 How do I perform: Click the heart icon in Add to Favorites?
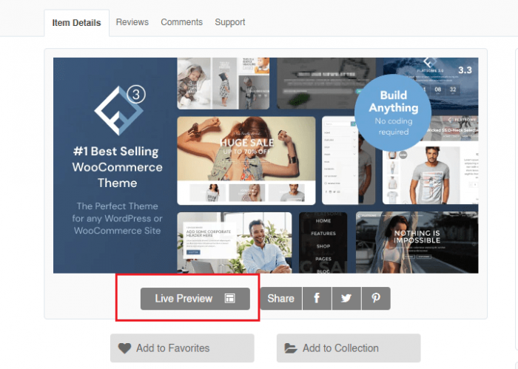click(124, 348)
